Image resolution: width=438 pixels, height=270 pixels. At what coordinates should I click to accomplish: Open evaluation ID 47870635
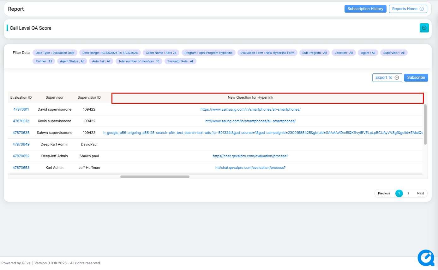click(21, 133)
